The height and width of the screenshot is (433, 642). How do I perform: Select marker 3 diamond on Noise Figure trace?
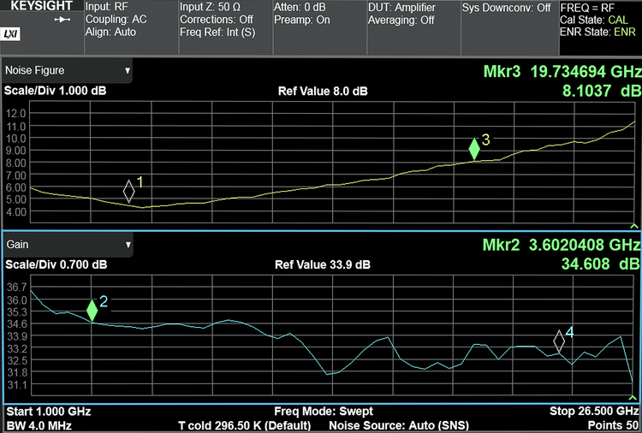(x=473, y=148)
